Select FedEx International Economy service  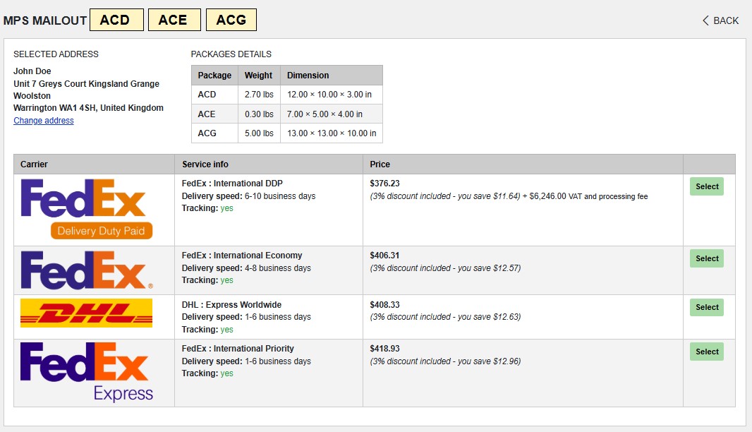click(x=706, y=258)
